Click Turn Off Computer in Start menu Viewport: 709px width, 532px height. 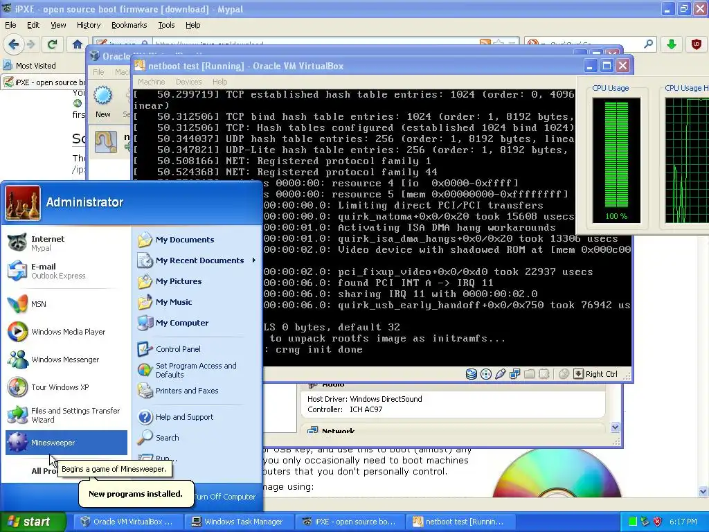click(x=225, y=497)
